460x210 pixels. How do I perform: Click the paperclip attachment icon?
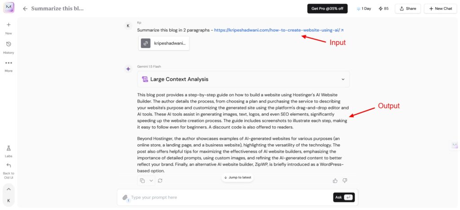[125, 197]
